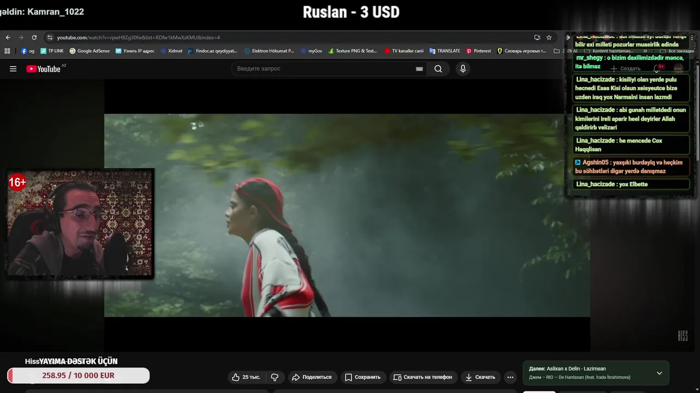Screen dimensions: 700x393
Task: Click the music video player area
Action: coord(347,215)
